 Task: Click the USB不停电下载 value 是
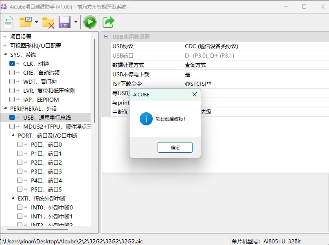tap(187, 74)
